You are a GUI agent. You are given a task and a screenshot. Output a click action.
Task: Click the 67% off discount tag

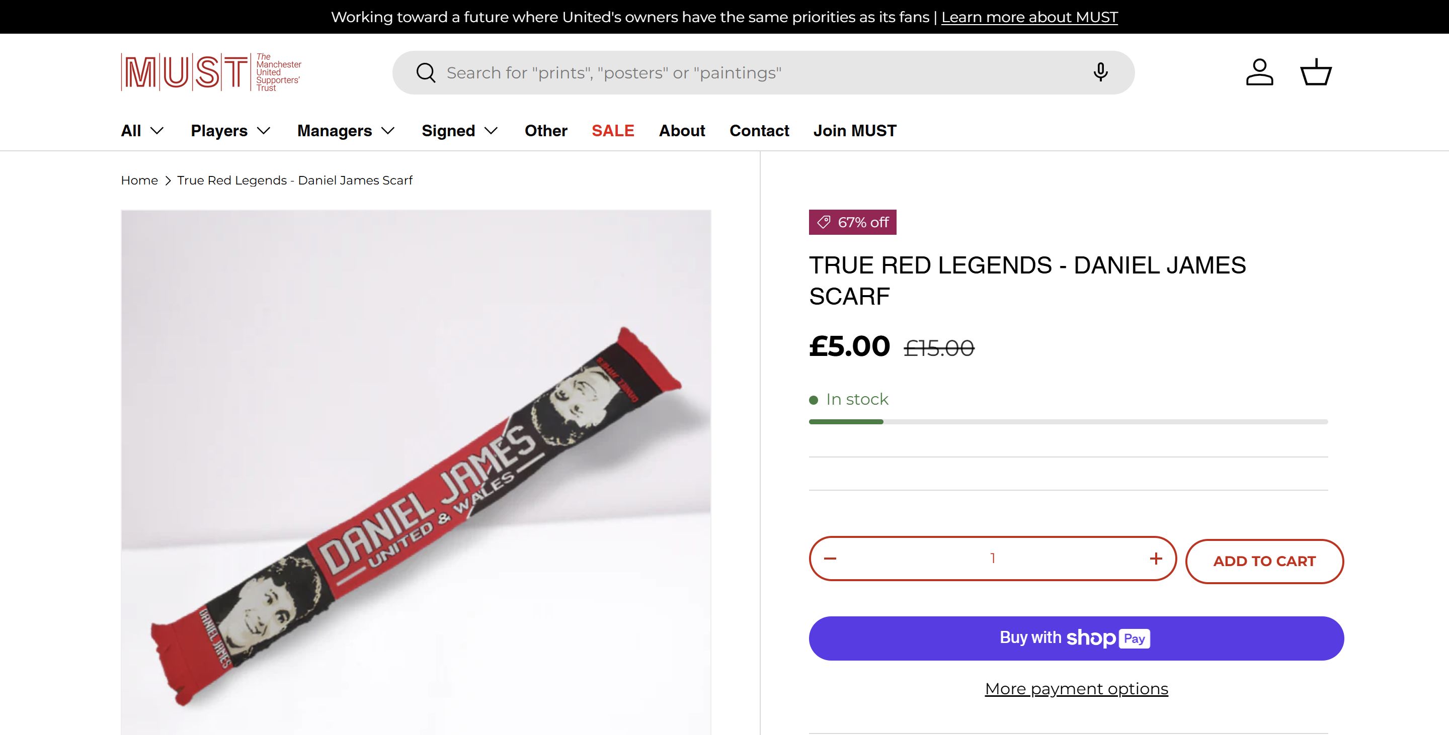(x=852, y=223)
